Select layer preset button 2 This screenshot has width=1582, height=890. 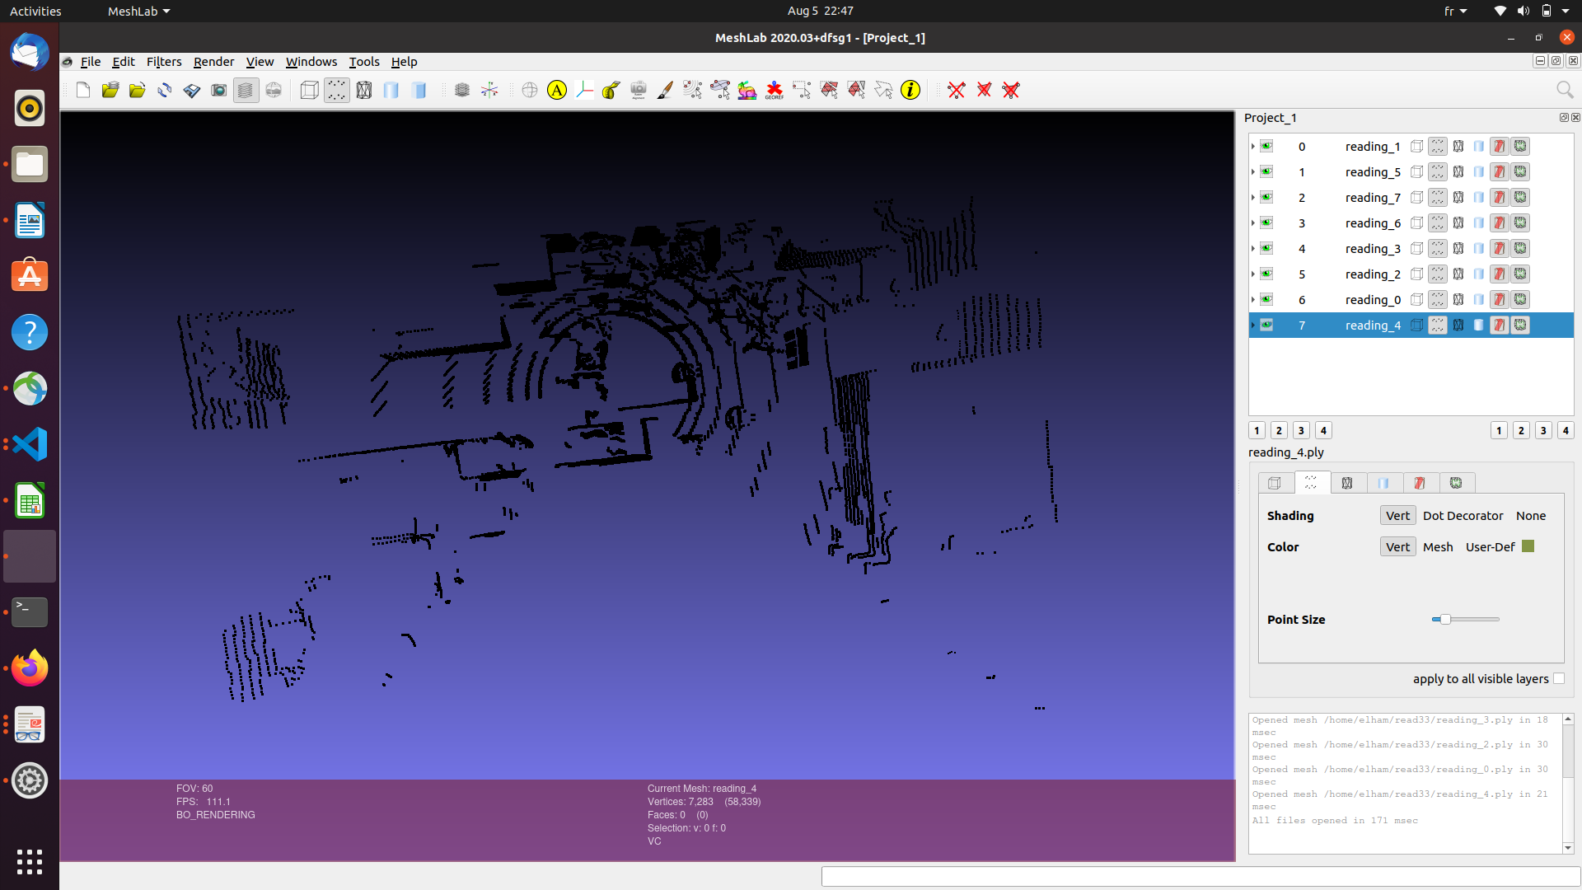[x=1278, y=429]
